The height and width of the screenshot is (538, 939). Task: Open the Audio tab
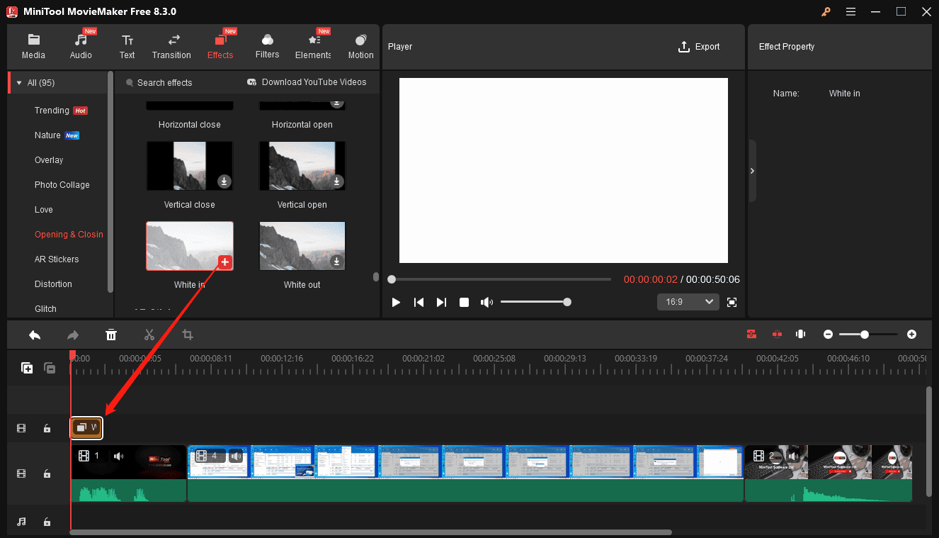(81, 47)
